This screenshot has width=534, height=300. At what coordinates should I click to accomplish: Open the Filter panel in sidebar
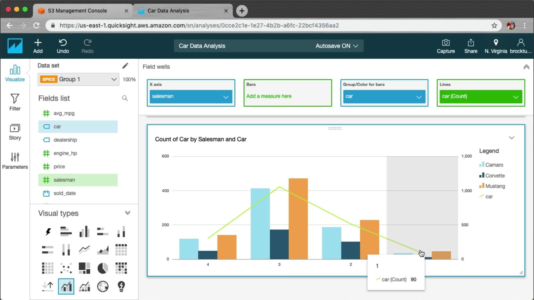tap(15, 102)
